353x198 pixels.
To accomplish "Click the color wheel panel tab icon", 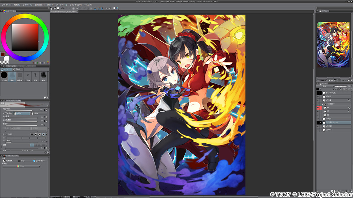I will [5, 11].
